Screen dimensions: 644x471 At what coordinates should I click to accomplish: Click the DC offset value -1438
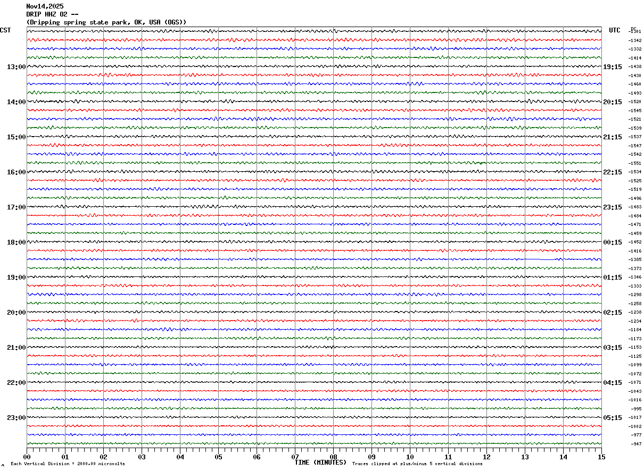click(x=634, y=67)
